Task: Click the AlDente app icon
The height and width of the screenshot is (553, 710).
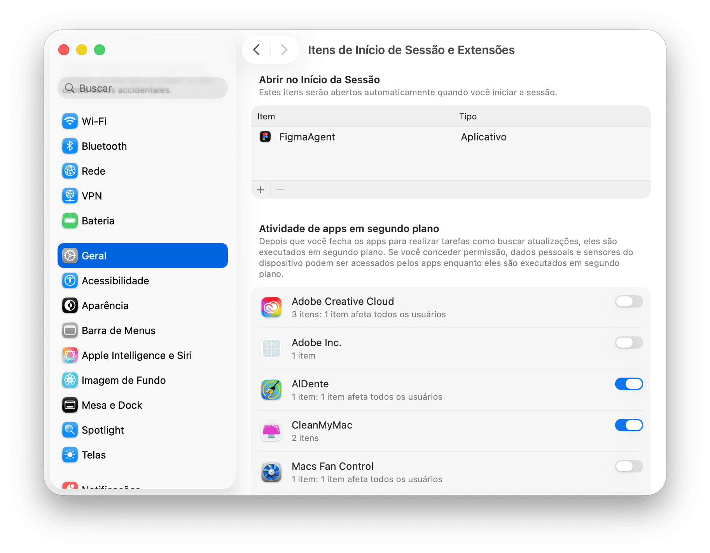Action: coord(271,389)
